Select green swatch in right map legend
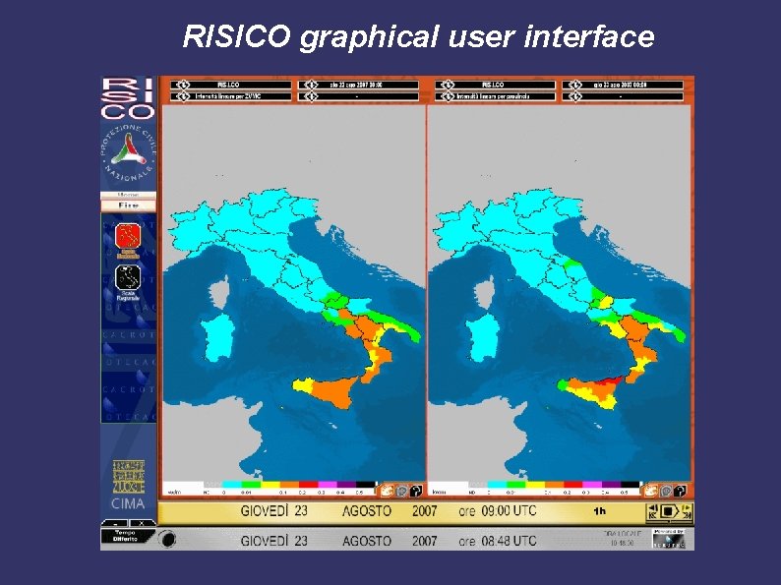 pyautogui.click(x=516, y=484)
